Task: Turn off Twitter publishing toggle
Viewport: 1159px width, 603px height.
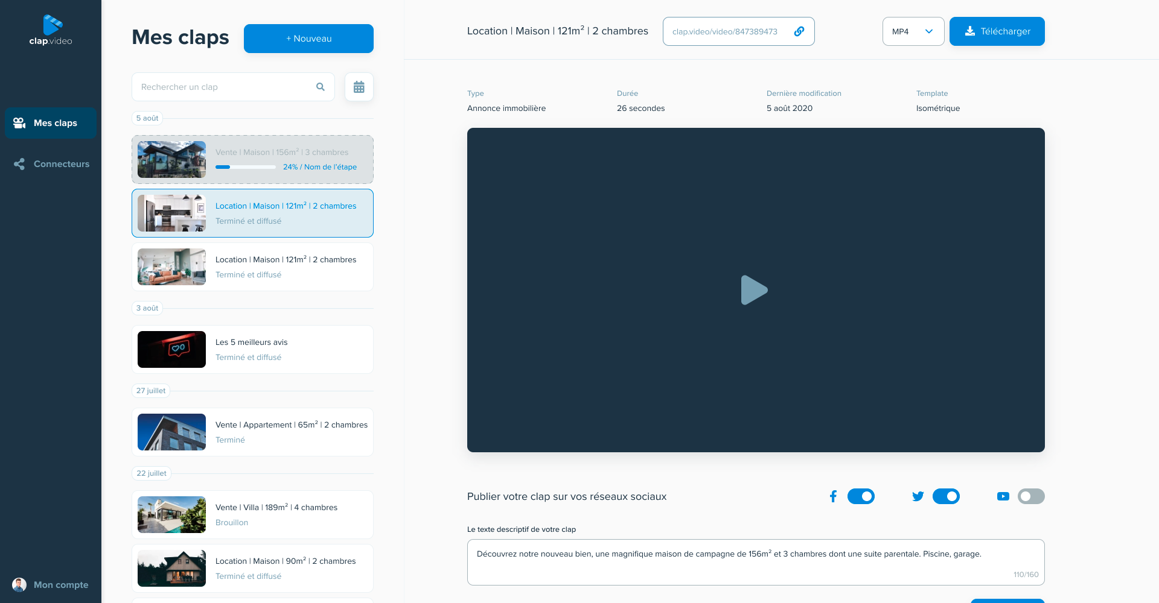Action: point(946,496)
